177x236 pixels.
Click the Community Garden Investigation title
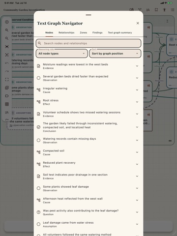pos(24,10)
